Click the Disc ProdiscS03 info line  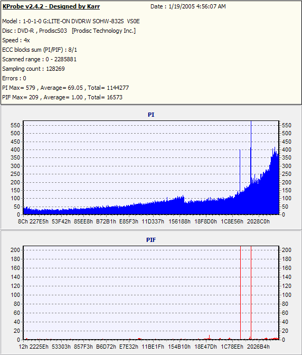coord(69,31)
